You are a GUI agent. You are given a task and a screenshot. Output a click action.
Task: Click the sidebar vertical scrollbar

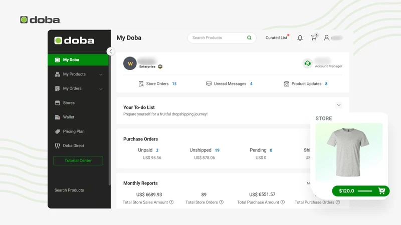pyautogui.click(x=110, y=120)
